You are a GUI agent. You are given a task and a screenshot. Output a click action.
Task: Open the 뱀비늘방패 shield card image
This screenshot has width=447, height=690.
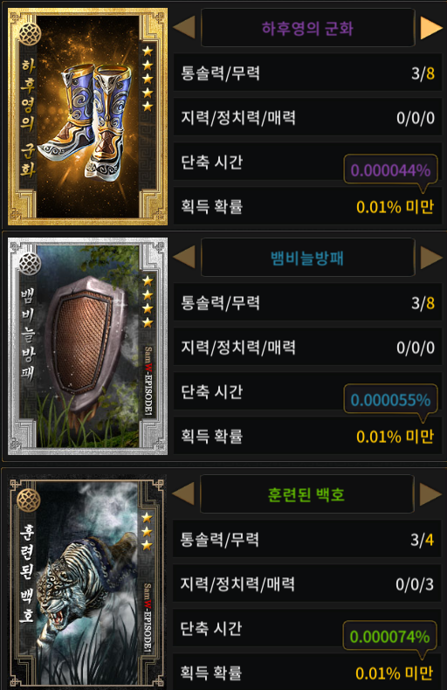tap(87, 347)
